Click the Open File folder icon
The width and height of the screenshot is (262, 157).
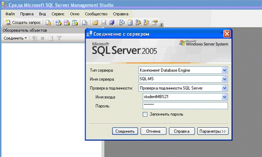click(x=95, y=22)
